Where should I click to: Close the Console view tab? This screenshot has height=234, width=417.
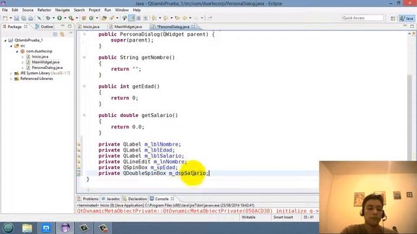coord(173,198)
